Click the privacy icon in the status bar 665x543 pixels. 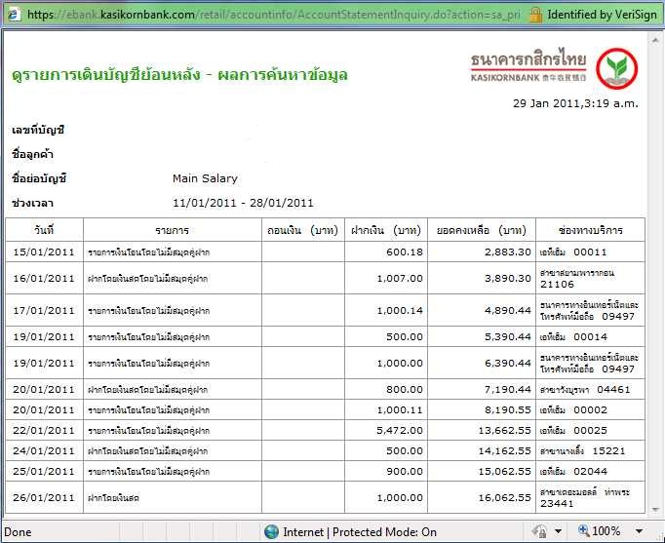tap(539, 532)
